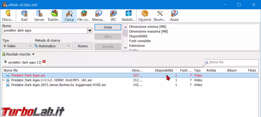This screenshot has width=261, height=117.
Task: Click the search filter icon in Nome file box
Action: click(207, 63)
